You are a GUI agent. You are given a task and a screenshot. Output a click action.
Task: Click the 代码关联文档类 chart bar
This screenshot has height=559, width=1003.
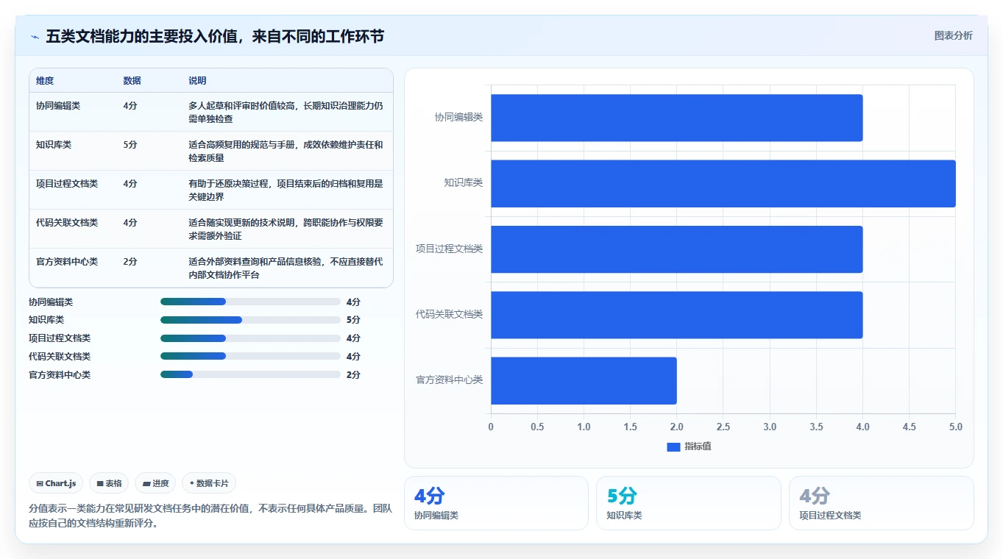click(x=677, y=315)
